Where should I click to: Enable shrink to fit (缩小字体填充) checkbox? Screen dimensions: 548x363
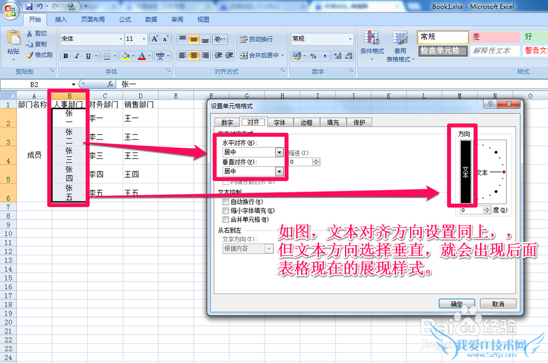point(226,210)
